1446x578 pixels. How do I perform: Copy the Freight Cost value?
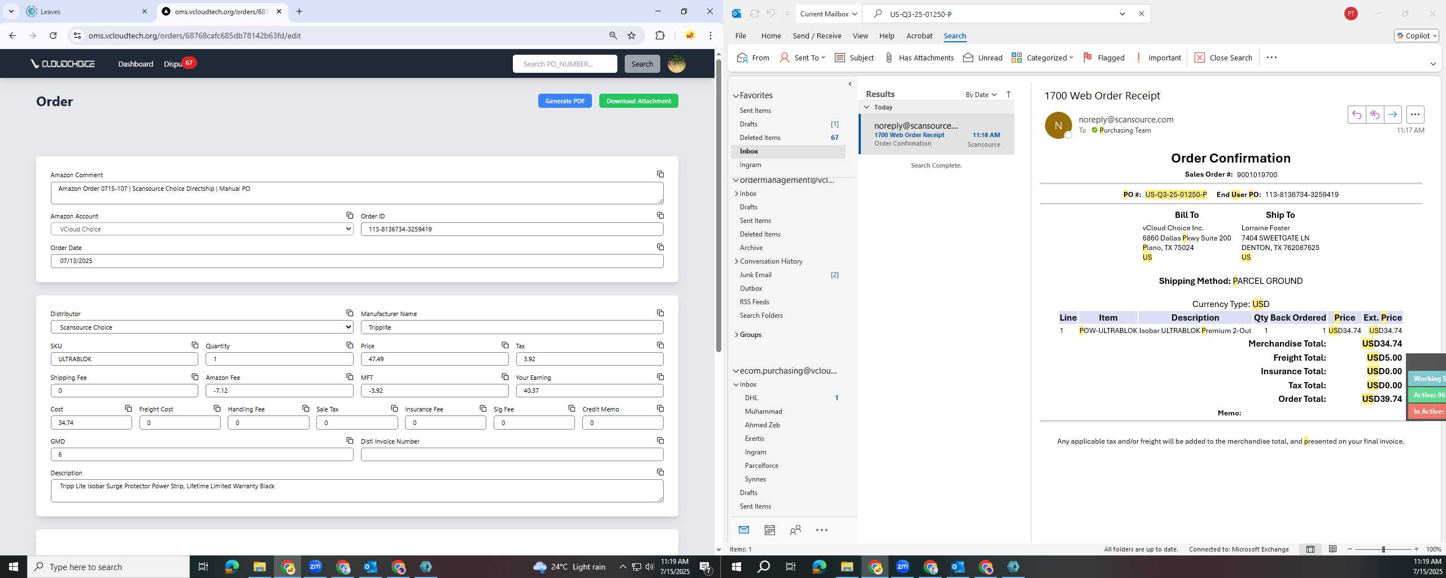pyautogui.click(x=217, y=408)
